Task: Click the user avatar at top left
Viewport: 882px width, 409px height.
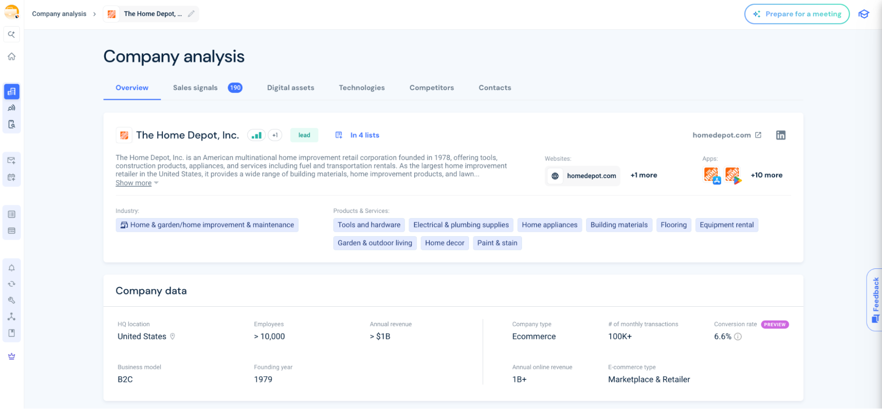Action: tap(11, 12)
